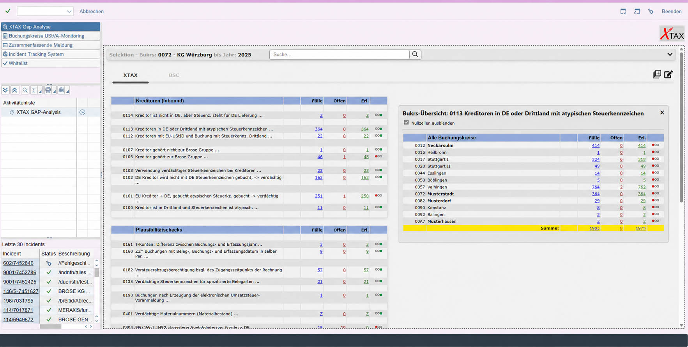This screenshot has height=347, width=688.
Task: Click the settings gear icon at top right
Action: click(651, 11)
